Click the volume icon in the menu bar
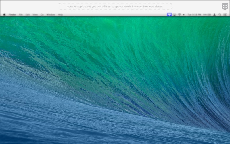The height and width of the screenshot is (144, 230). tap(184, 15)
